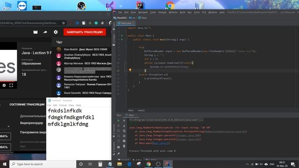Click the print icon in Run console
This screenshot has height=168, width=299.
(124, 141)
